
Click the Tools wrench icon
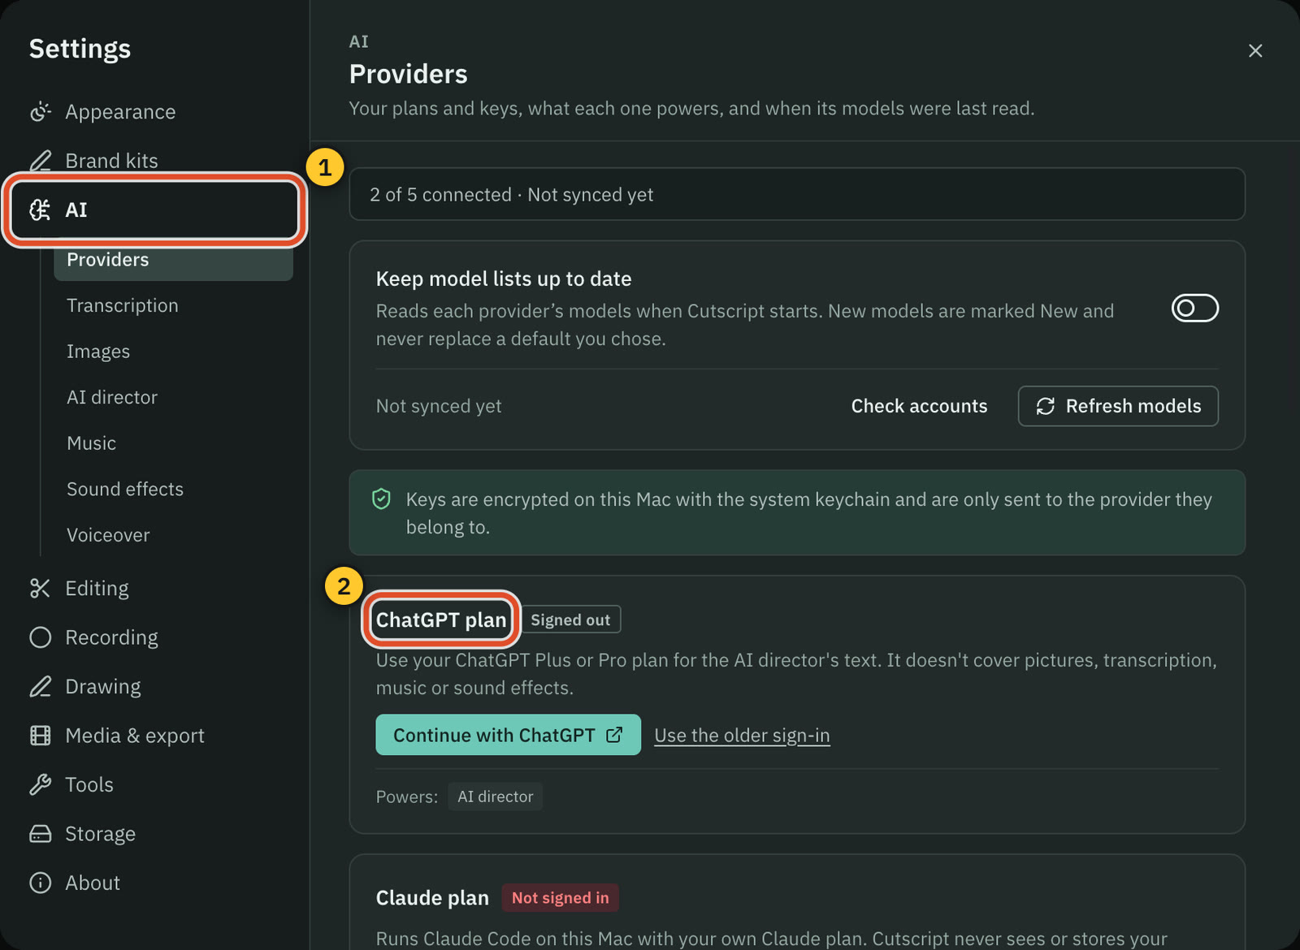[41, 784]
